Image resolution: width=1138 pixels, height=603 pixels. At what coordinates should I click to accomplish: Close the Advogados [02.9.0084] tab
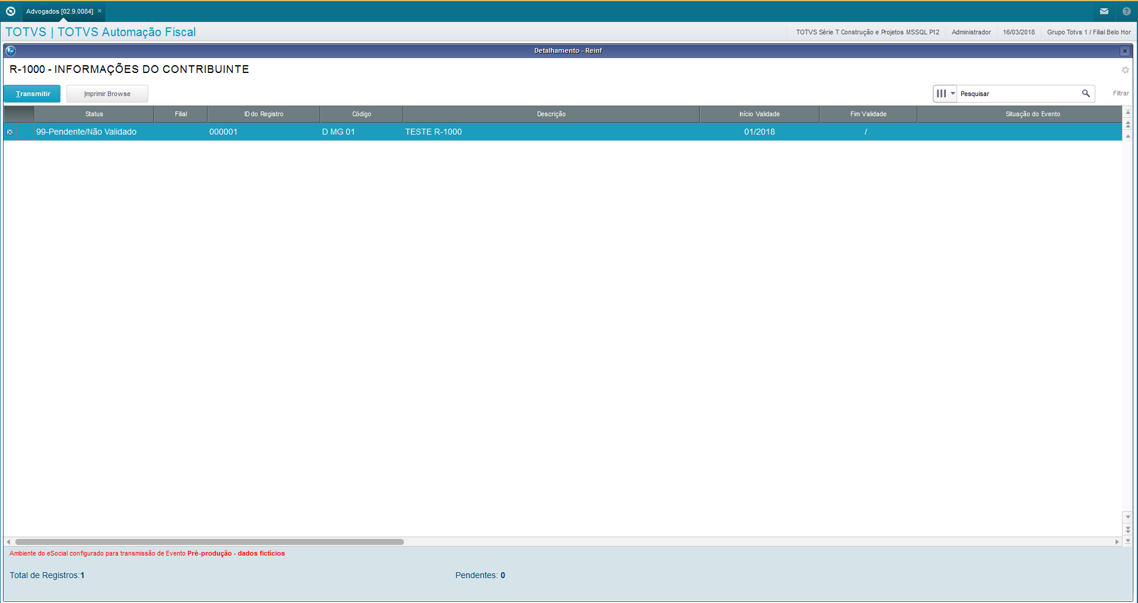100,11
